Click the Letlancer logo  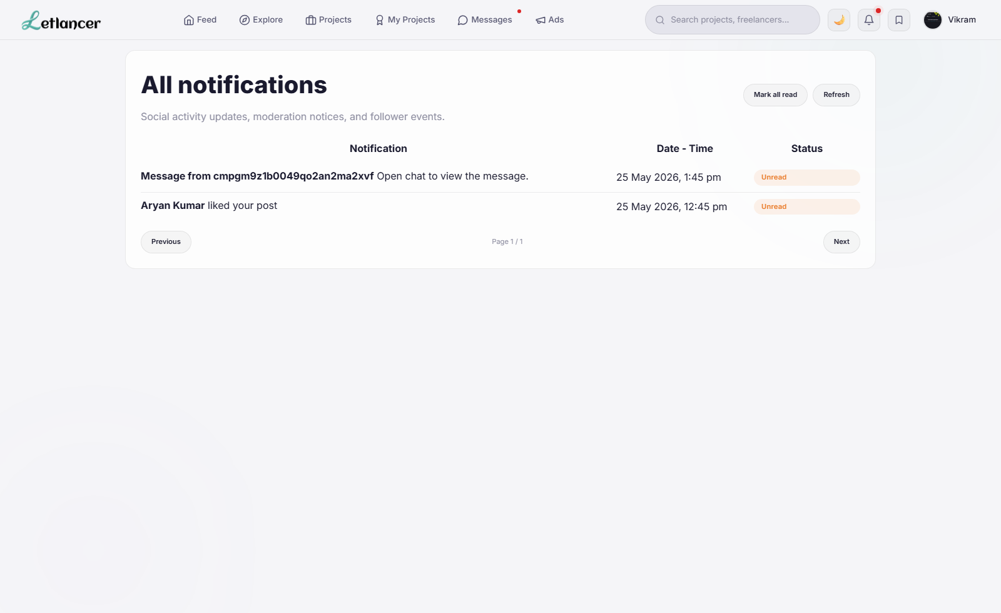pyautogui.click(x=61, y=20)
